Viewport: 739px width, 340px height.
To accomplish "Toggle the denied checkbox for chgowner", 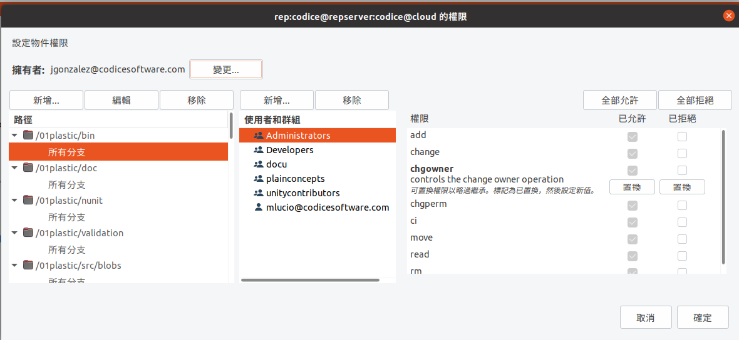I will click(682, 170).
